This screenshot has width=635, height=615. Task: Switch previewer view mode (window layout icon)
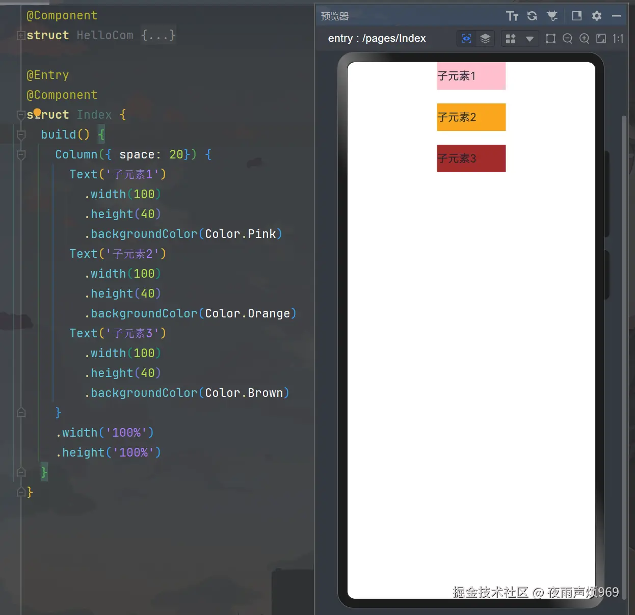point(577,16)
